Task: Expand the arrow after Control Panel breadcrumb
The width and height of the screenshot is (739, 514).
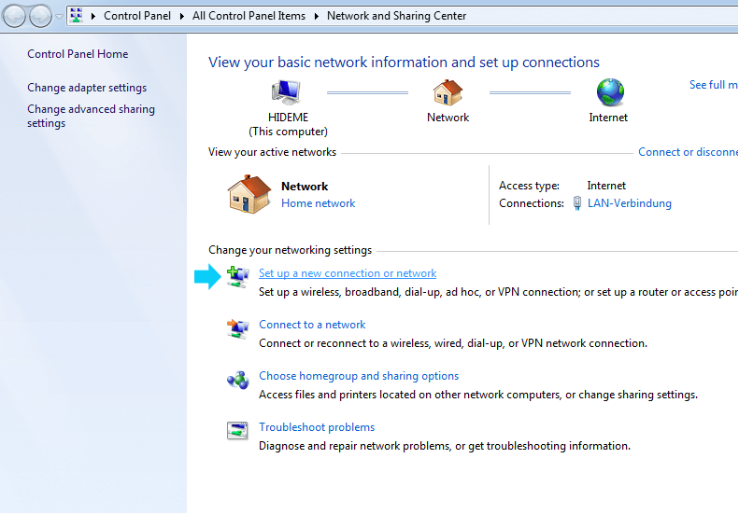Action: (182, 16)
